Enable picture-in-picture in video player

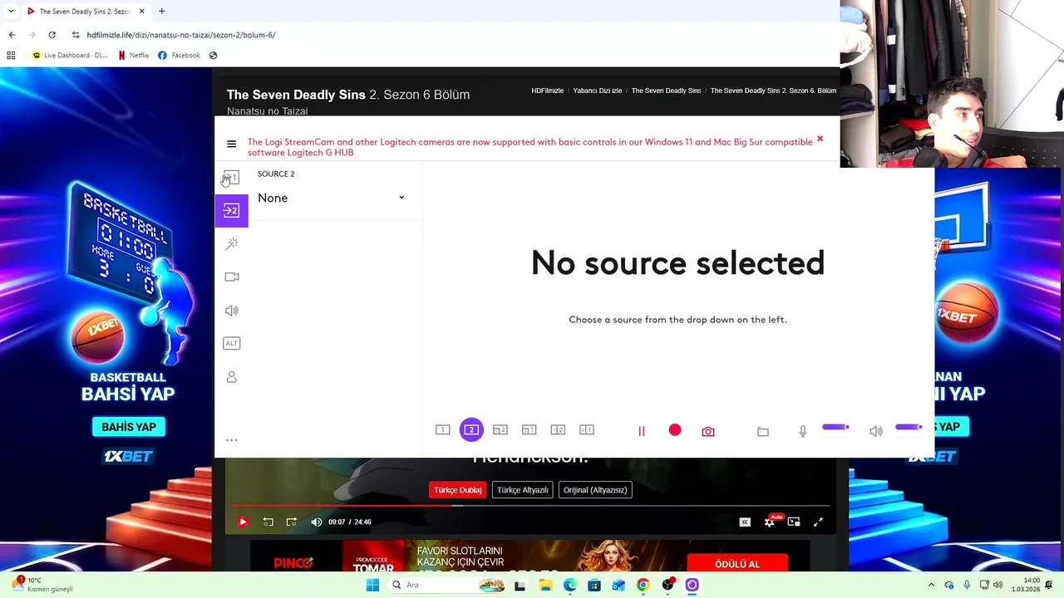pyautogui.click(x=794, y=522)
